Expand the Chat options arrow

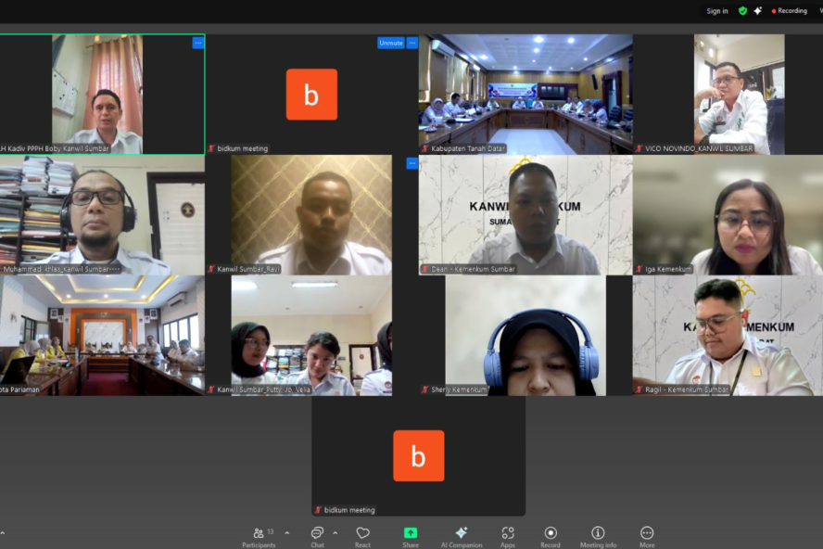click(335, 533)
